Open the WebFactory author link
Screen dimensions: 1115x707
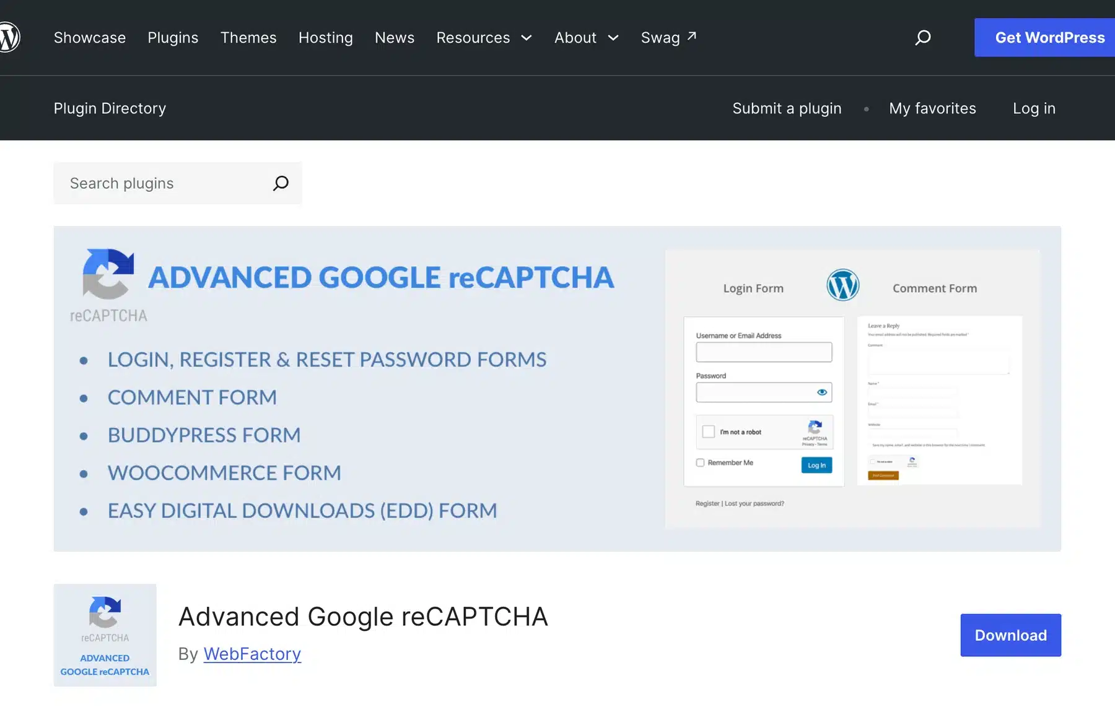click(x=252, y=654)
